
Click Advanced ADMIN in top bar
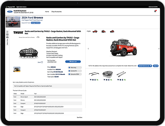[153, 7]
